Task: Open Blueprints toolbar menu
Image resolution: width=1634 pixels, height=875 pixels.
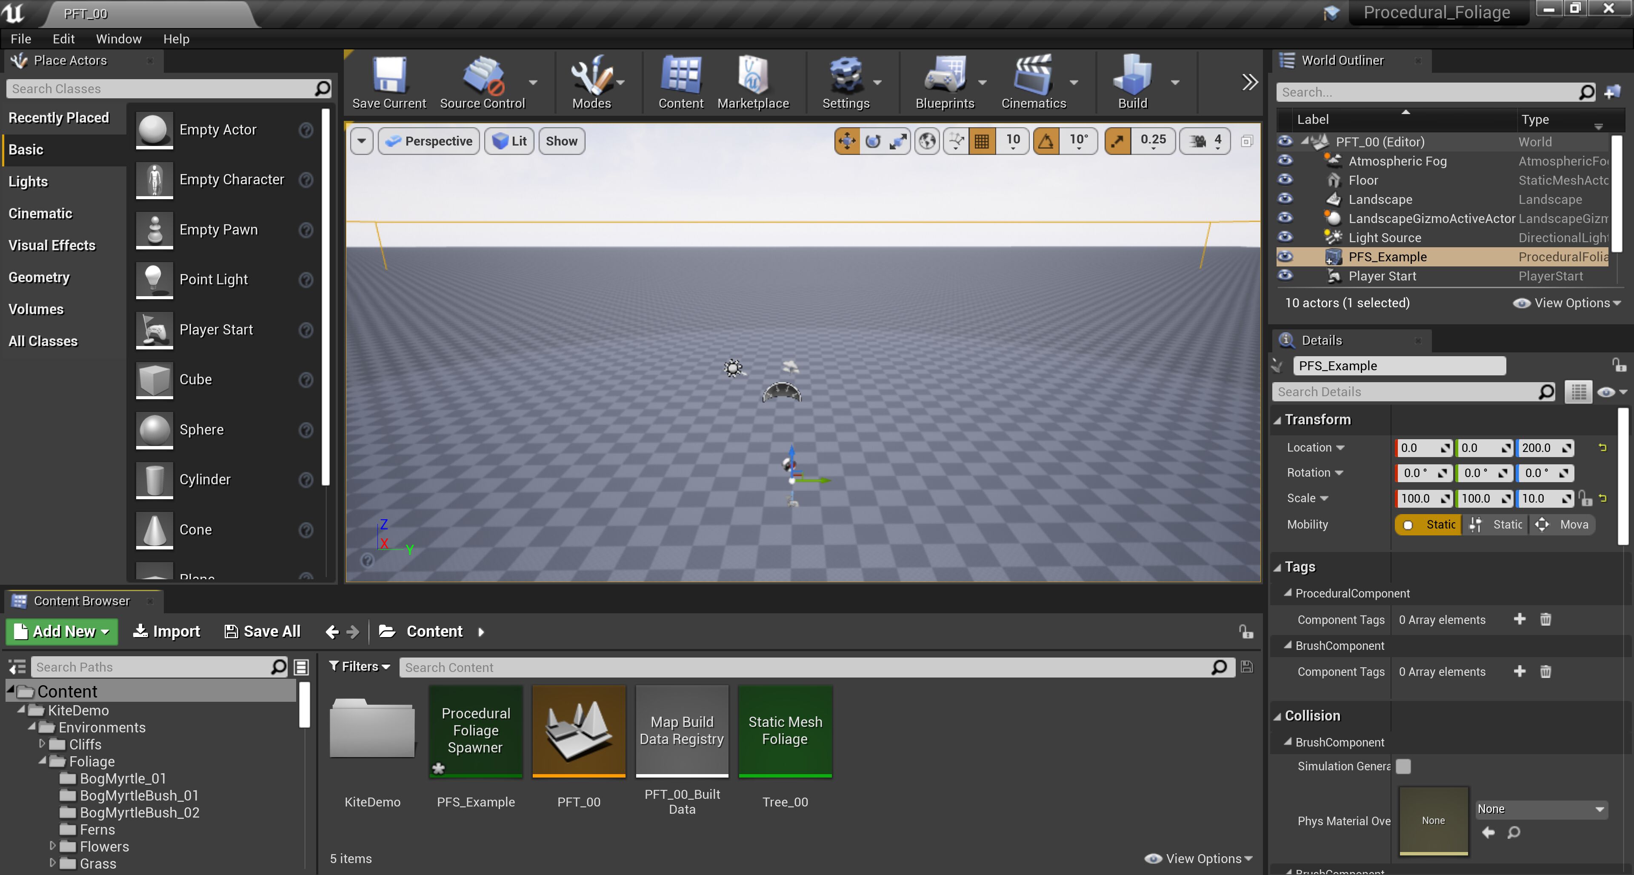Action: (944, 83)
